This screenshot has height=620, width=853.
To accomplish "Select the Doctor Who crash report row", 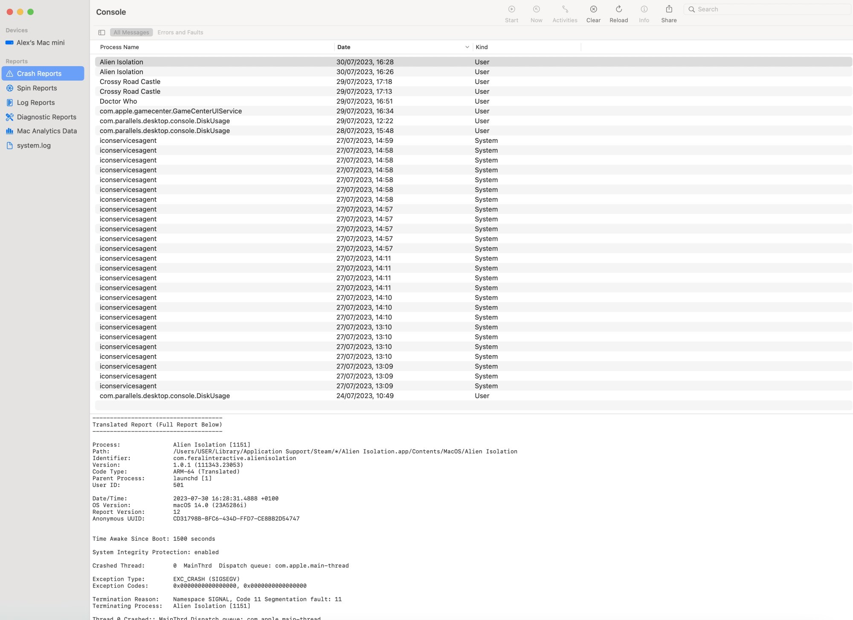I will coord(118,101).
